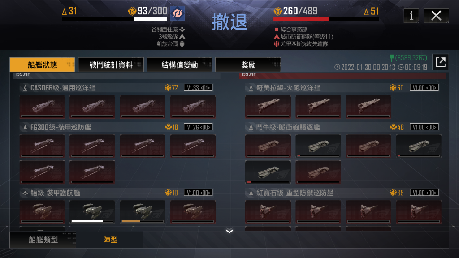Viewport: 459px width, 258px height.
Task: Open the info panel icon
Action: tap(411, 15)
